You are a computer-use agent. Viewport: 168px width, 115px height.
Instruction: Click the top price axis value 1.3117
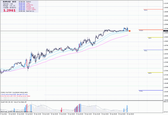[166, 3]
